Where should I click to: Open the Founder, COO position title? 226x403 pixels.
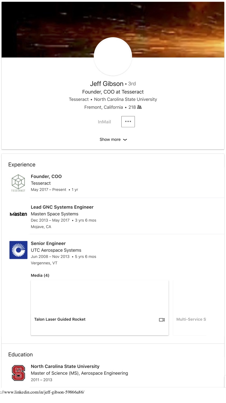click(x=46, y=177)
